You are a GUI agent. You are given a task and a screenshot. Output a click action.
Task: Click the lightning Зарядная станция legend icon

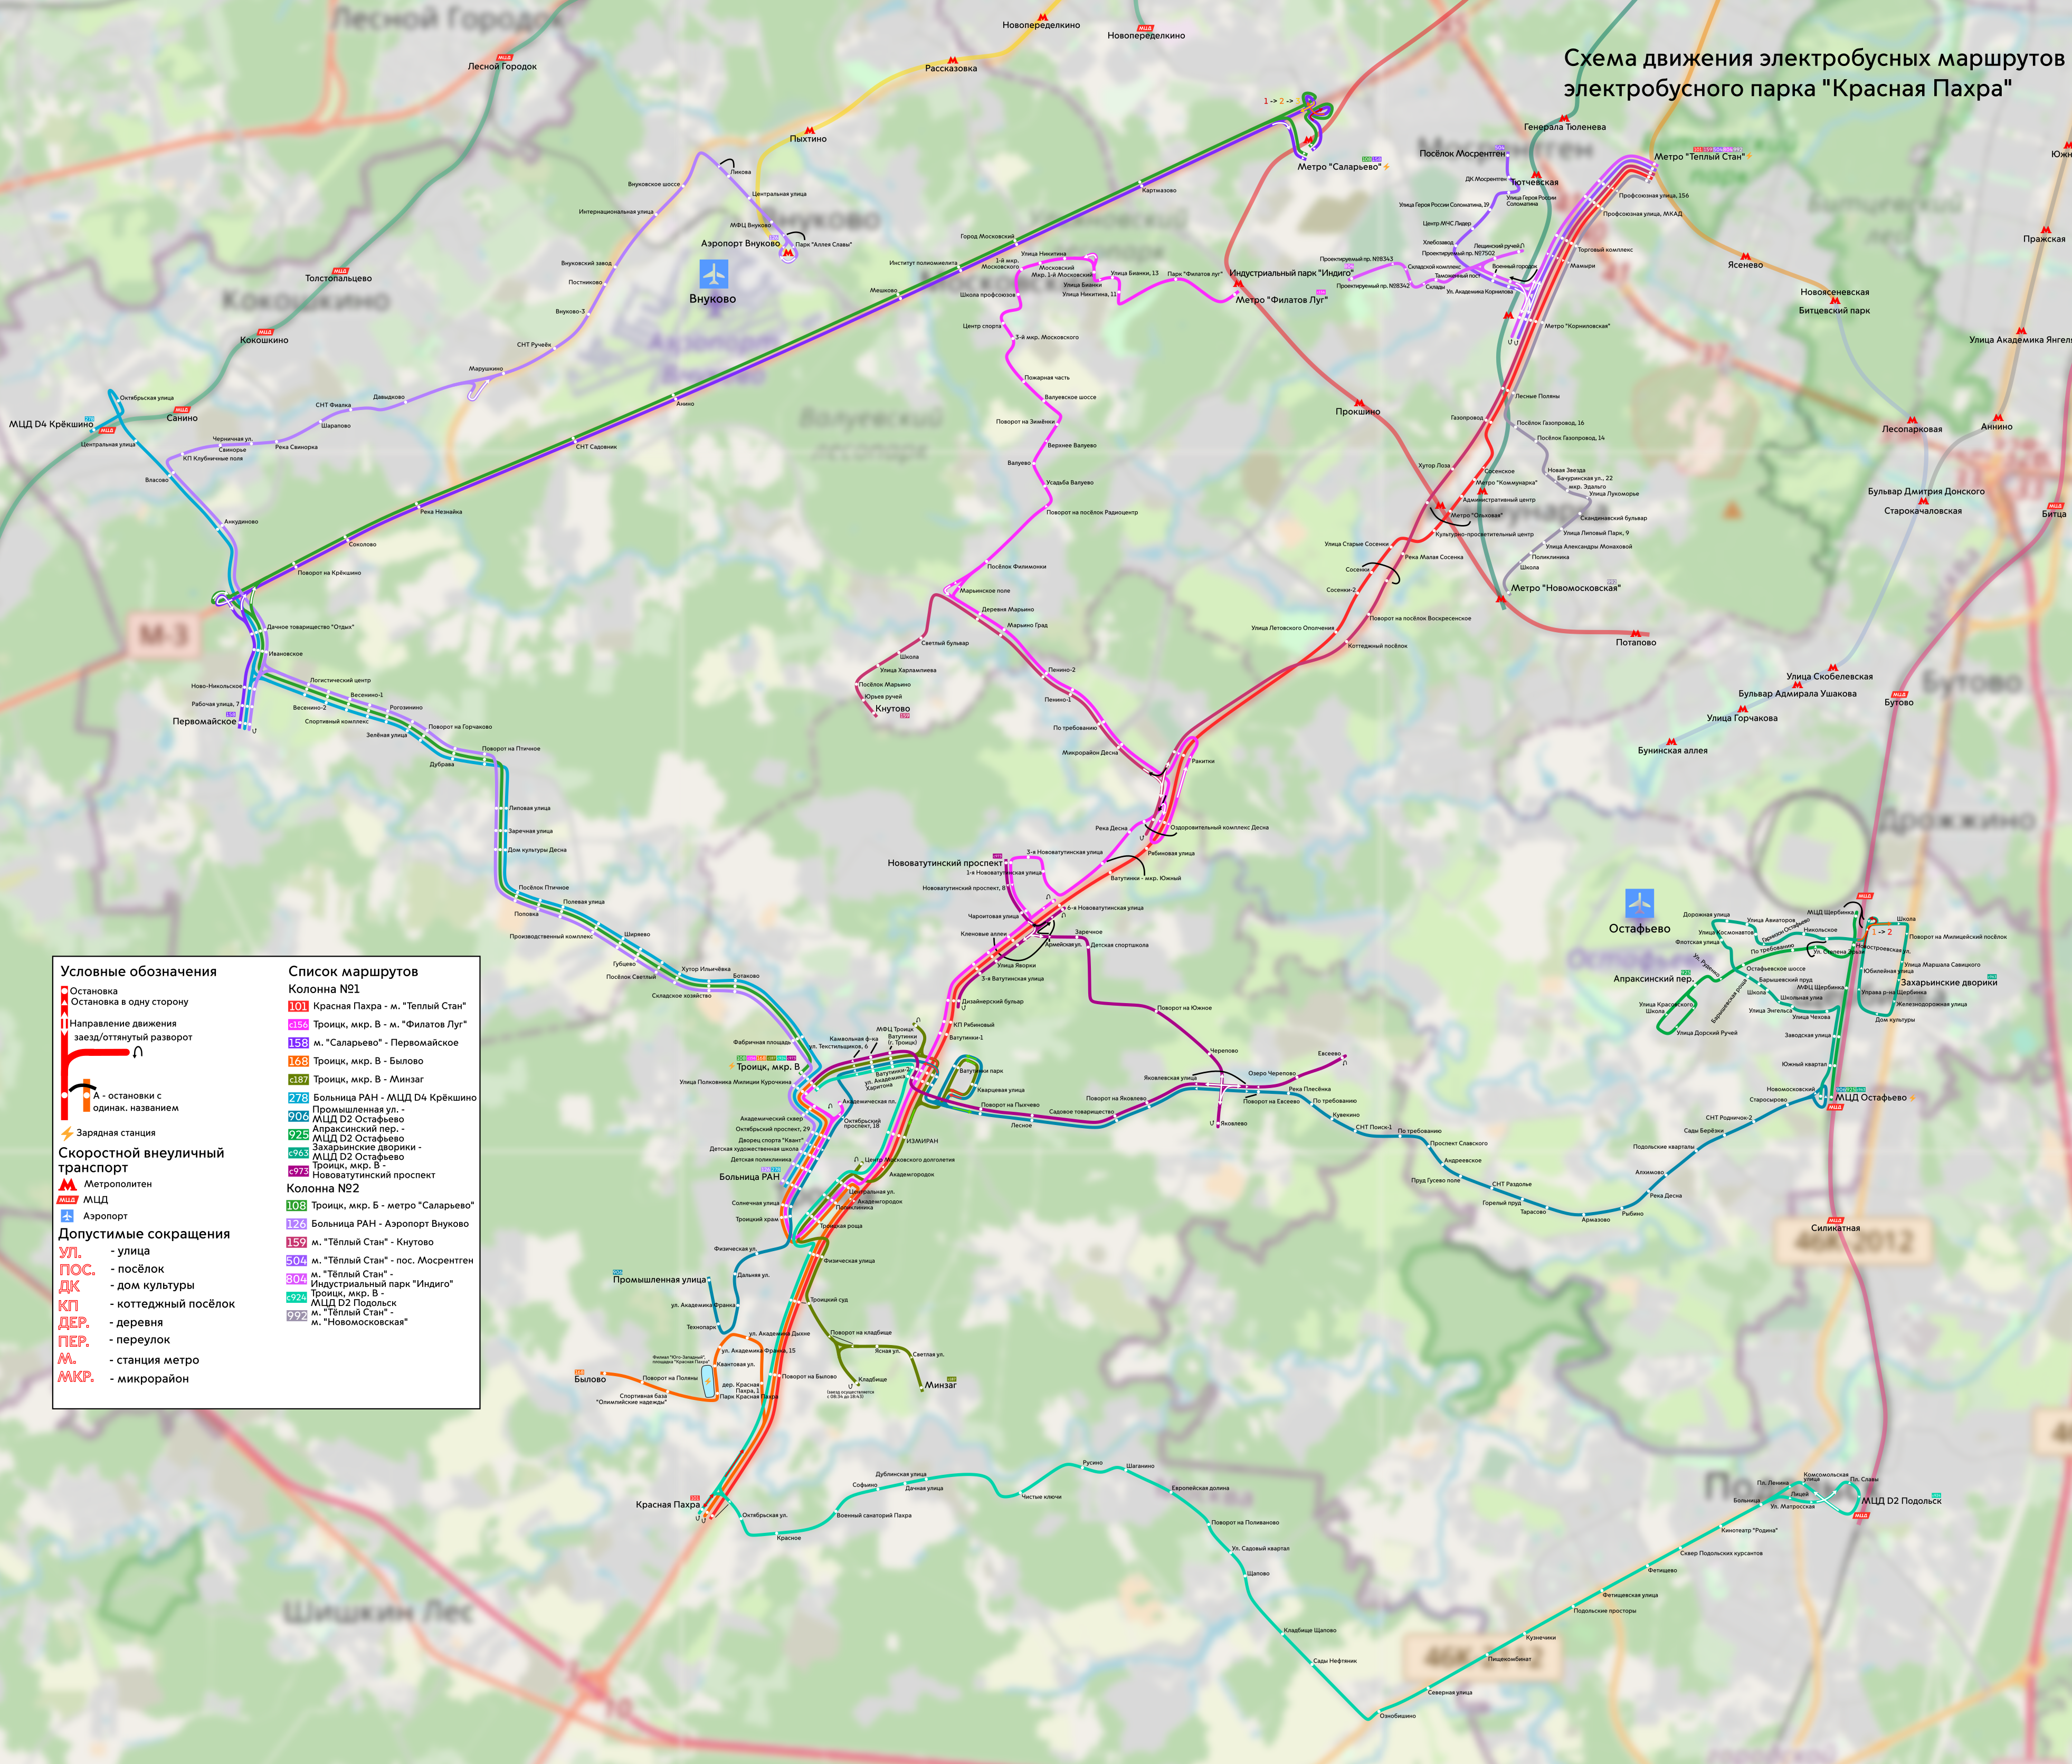coord(67,1133)
